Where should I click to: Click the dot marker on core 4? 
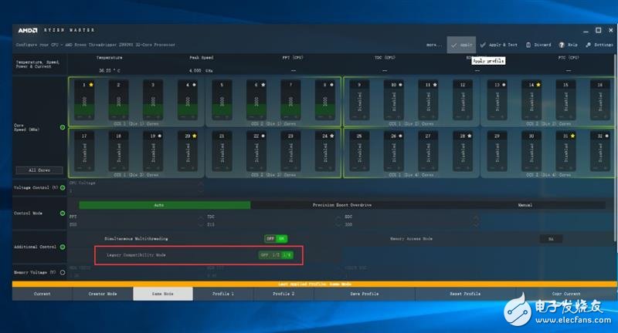tap(195, 85)
